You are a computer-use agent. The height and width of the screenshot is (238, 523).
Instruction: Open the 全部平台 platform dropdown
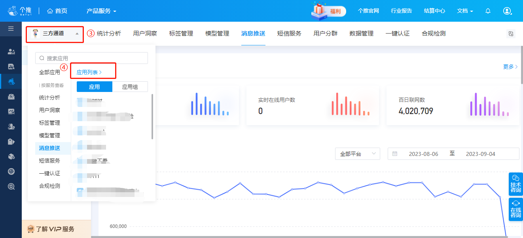pos(358,154)
